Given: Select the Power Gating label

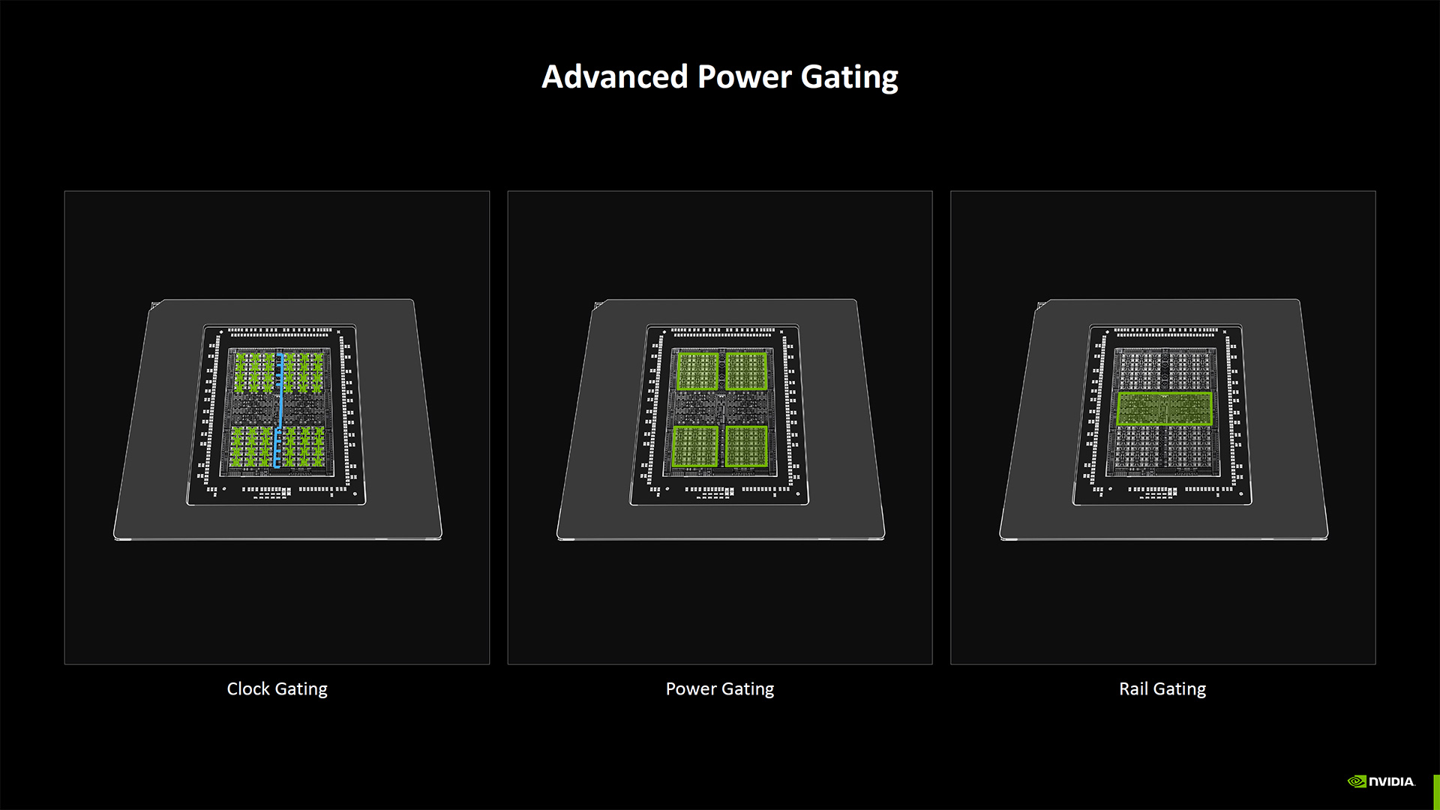Looking at the screenshot, I should [719, 688].
